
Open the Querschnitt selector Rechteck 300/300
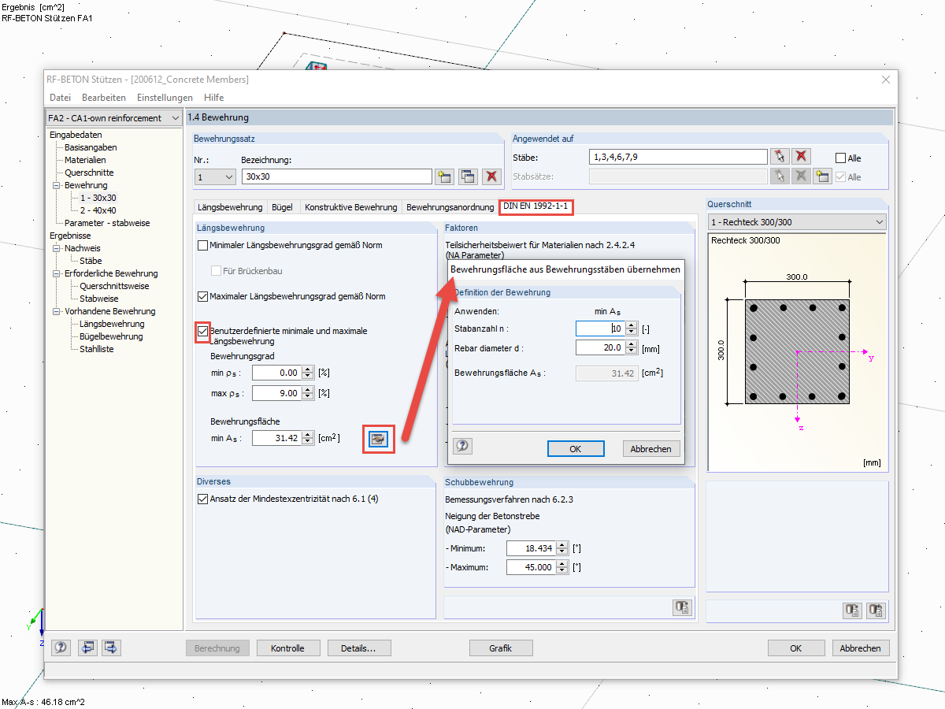(x=880, y=221)
